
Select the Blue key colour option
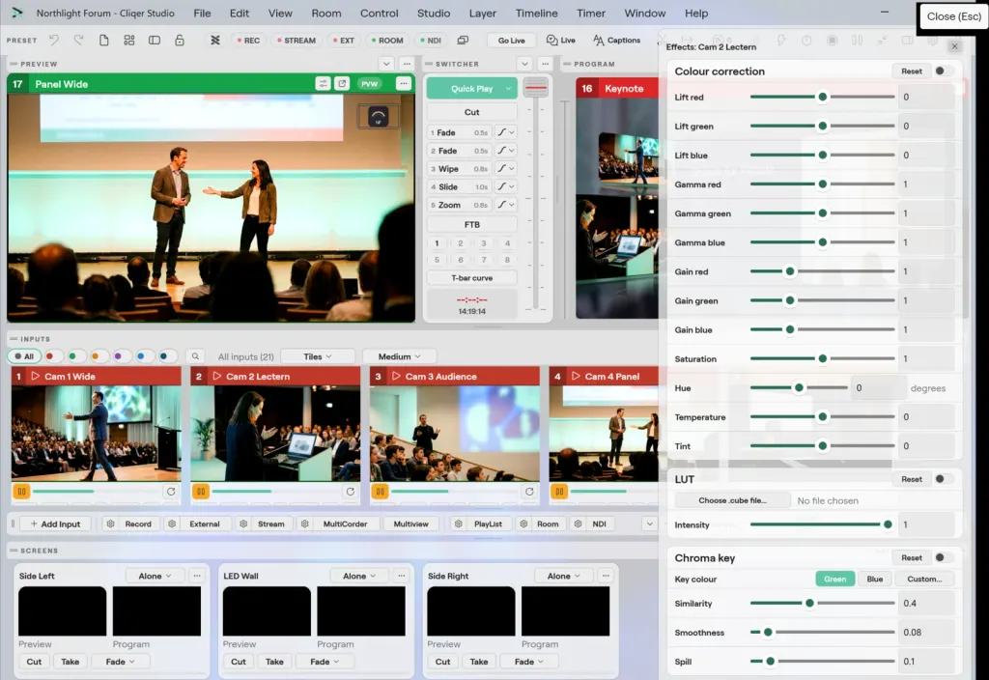pyautogui.click(x=875, y=580)
